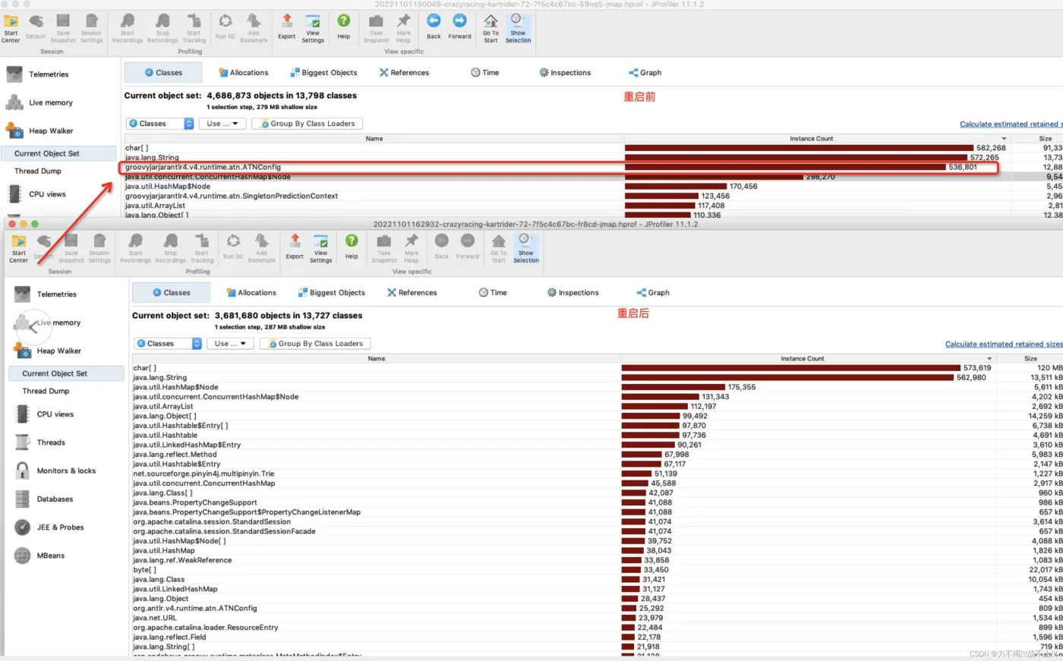Image resolution: width=1063 pixels, height=661 pixels.
Task: Open Monitors & locks in bottom sidebar
Action: pyautogui.click(x=66, y=471)
